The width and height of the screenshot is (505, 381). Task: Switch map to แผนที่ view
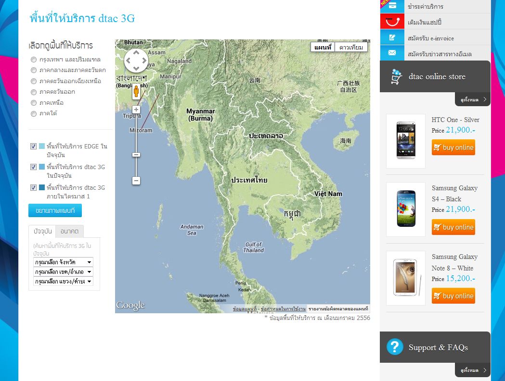click(x=323, y=47)
